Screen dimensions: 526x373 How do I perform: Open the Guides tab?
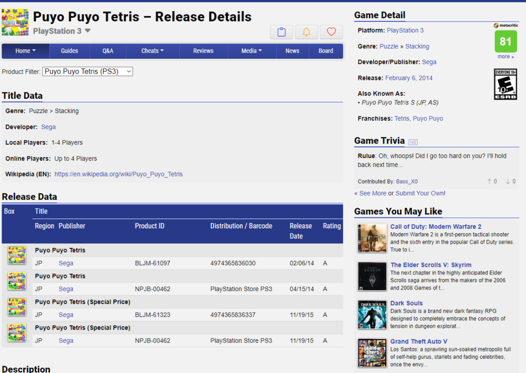(69, 51)
